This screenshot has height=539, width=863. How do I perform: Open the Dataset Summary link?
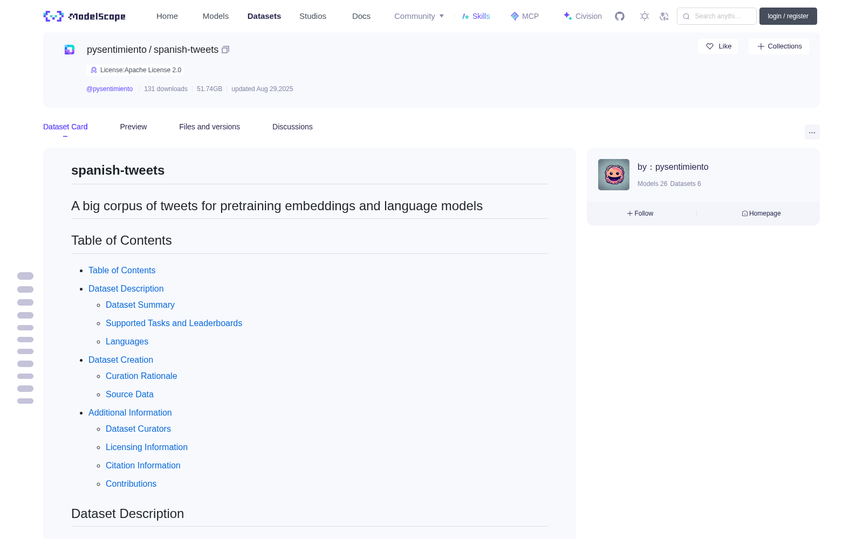click(x=140, y=305)
